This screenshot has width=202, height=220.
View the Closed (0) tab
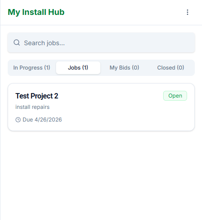pyautogui.click(x=170, y=68)
